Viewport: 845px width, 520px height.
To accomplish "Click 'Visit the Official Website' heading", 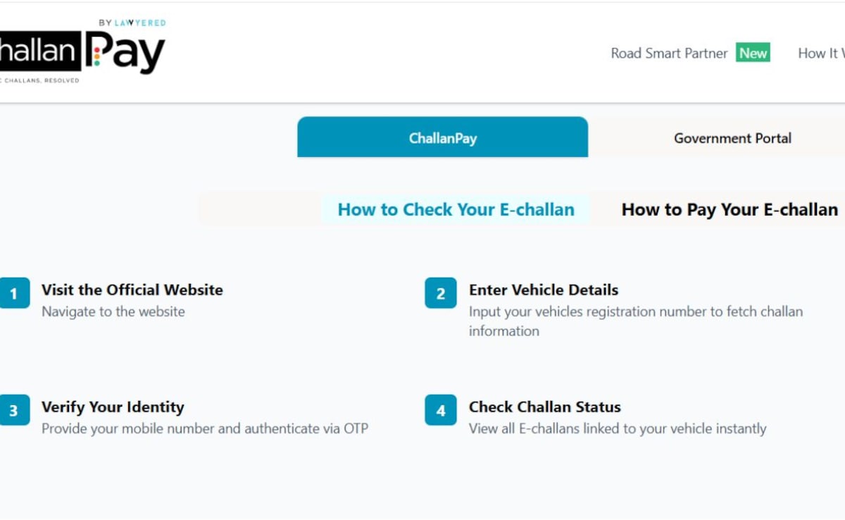I will click(x=132, y=290).
